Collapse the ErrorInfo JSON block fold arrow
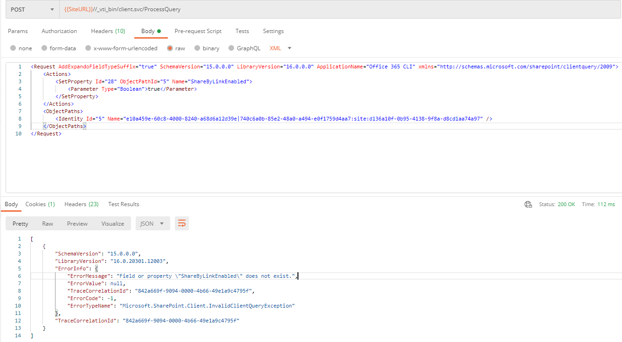This screenshot has width=622, height=342. click(27, 268)
